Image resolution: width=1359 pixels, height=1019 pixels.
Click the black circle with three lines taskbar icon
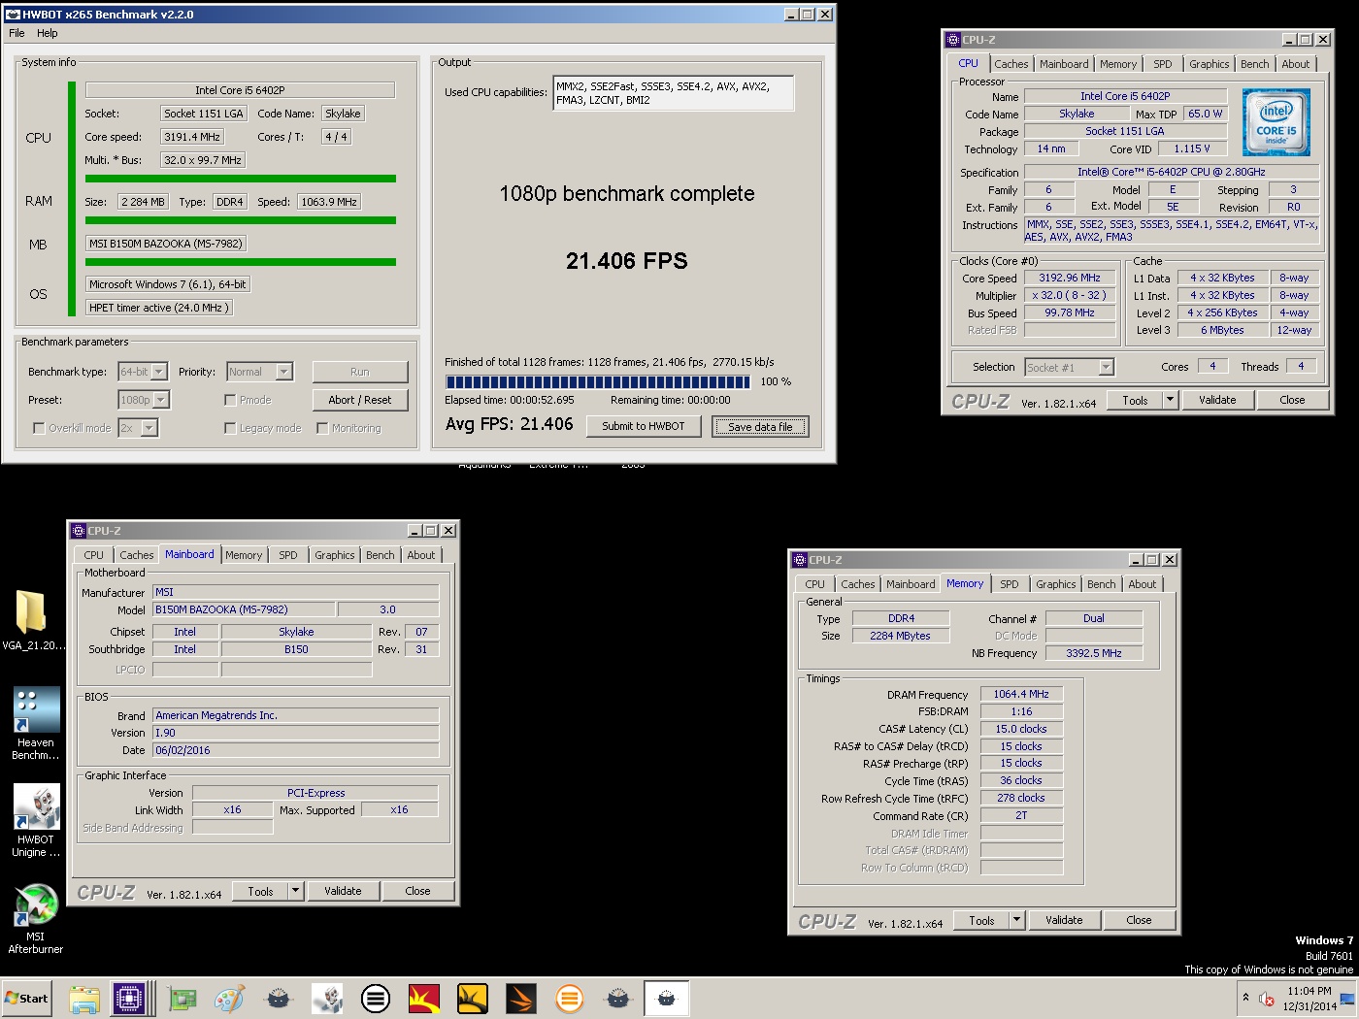[376, 999]
